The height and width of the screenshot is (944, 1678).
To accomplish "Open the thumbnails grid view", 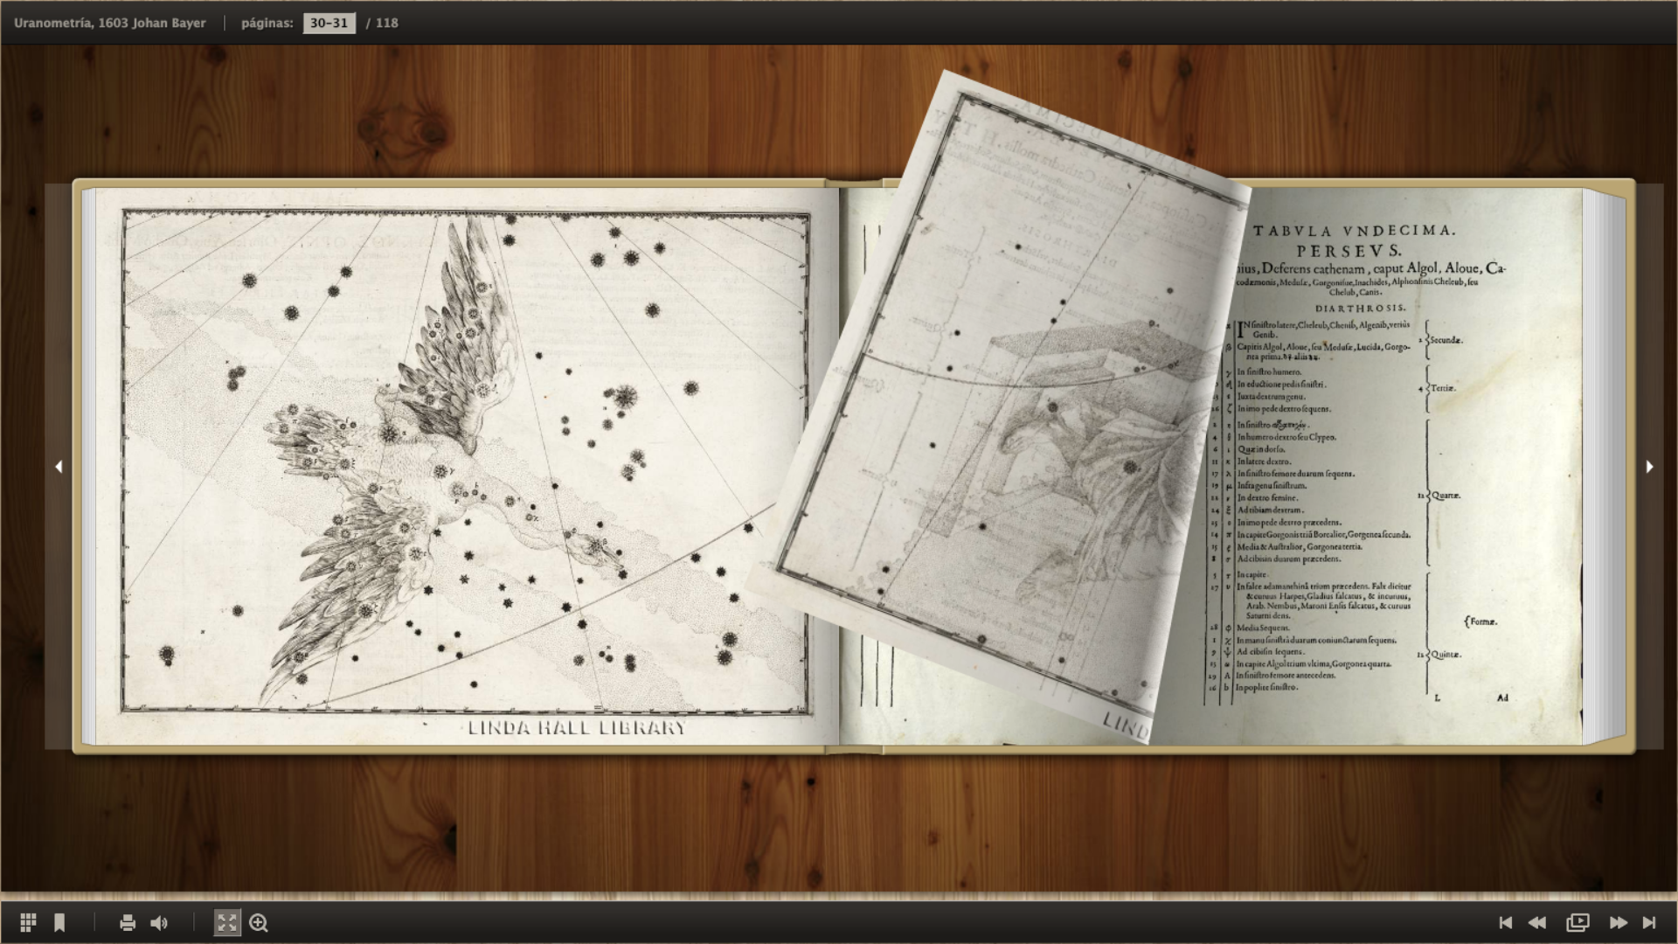I will coord(28,923).
